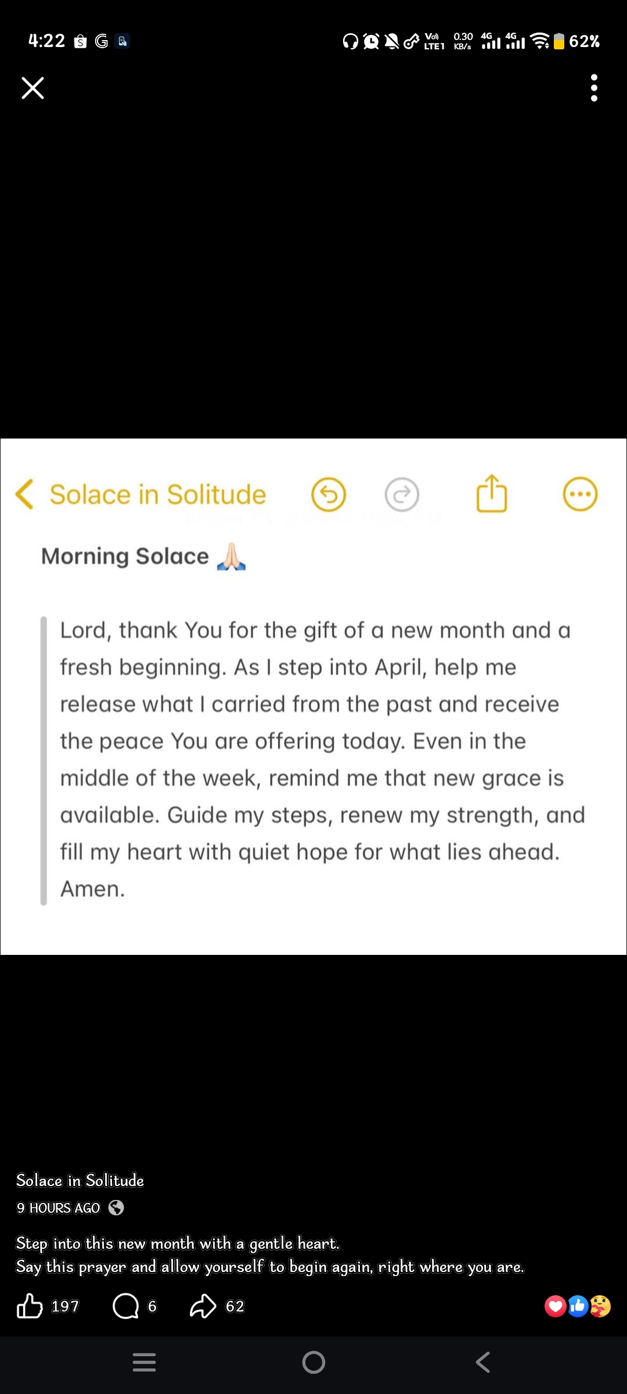This screenshot has width=627, height=1394.
Task: Tap the share arrow icon
Action: click(203, 1306)
